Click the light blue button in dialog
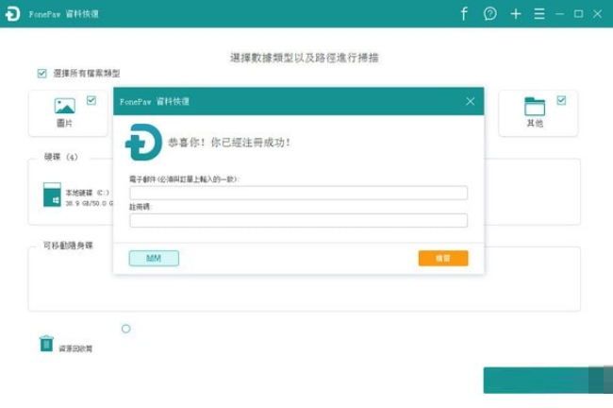Image resolution: width=613 pixels, height=408 pixels. click(154, 259)
